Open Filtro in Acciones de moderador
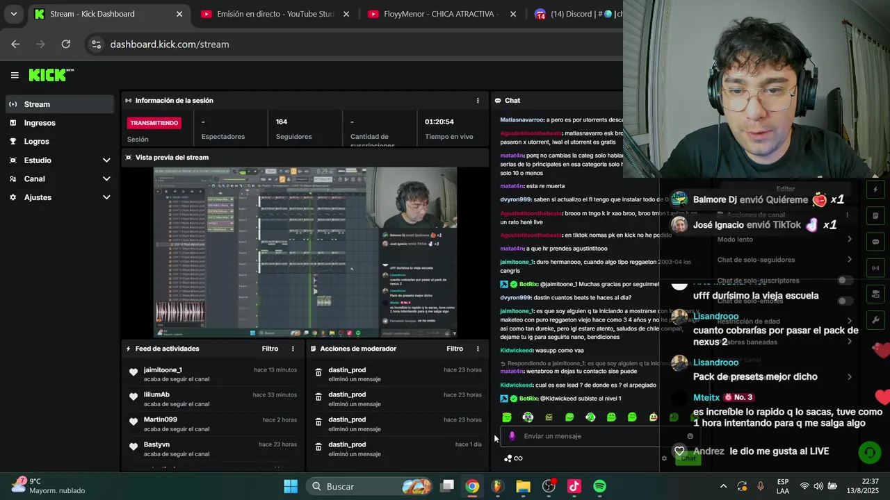The image size is (890, 500). pyautogui.click(x=455, y=349)
